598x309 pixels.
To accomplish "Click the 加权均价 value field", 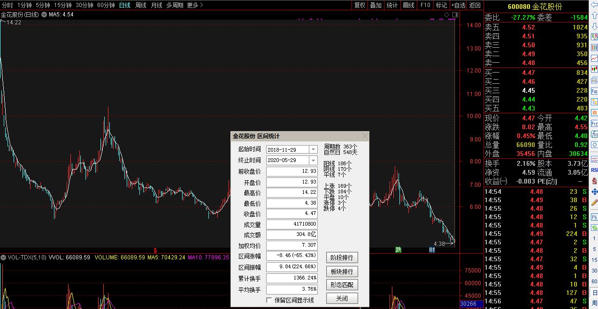I will tap(292, 246).
